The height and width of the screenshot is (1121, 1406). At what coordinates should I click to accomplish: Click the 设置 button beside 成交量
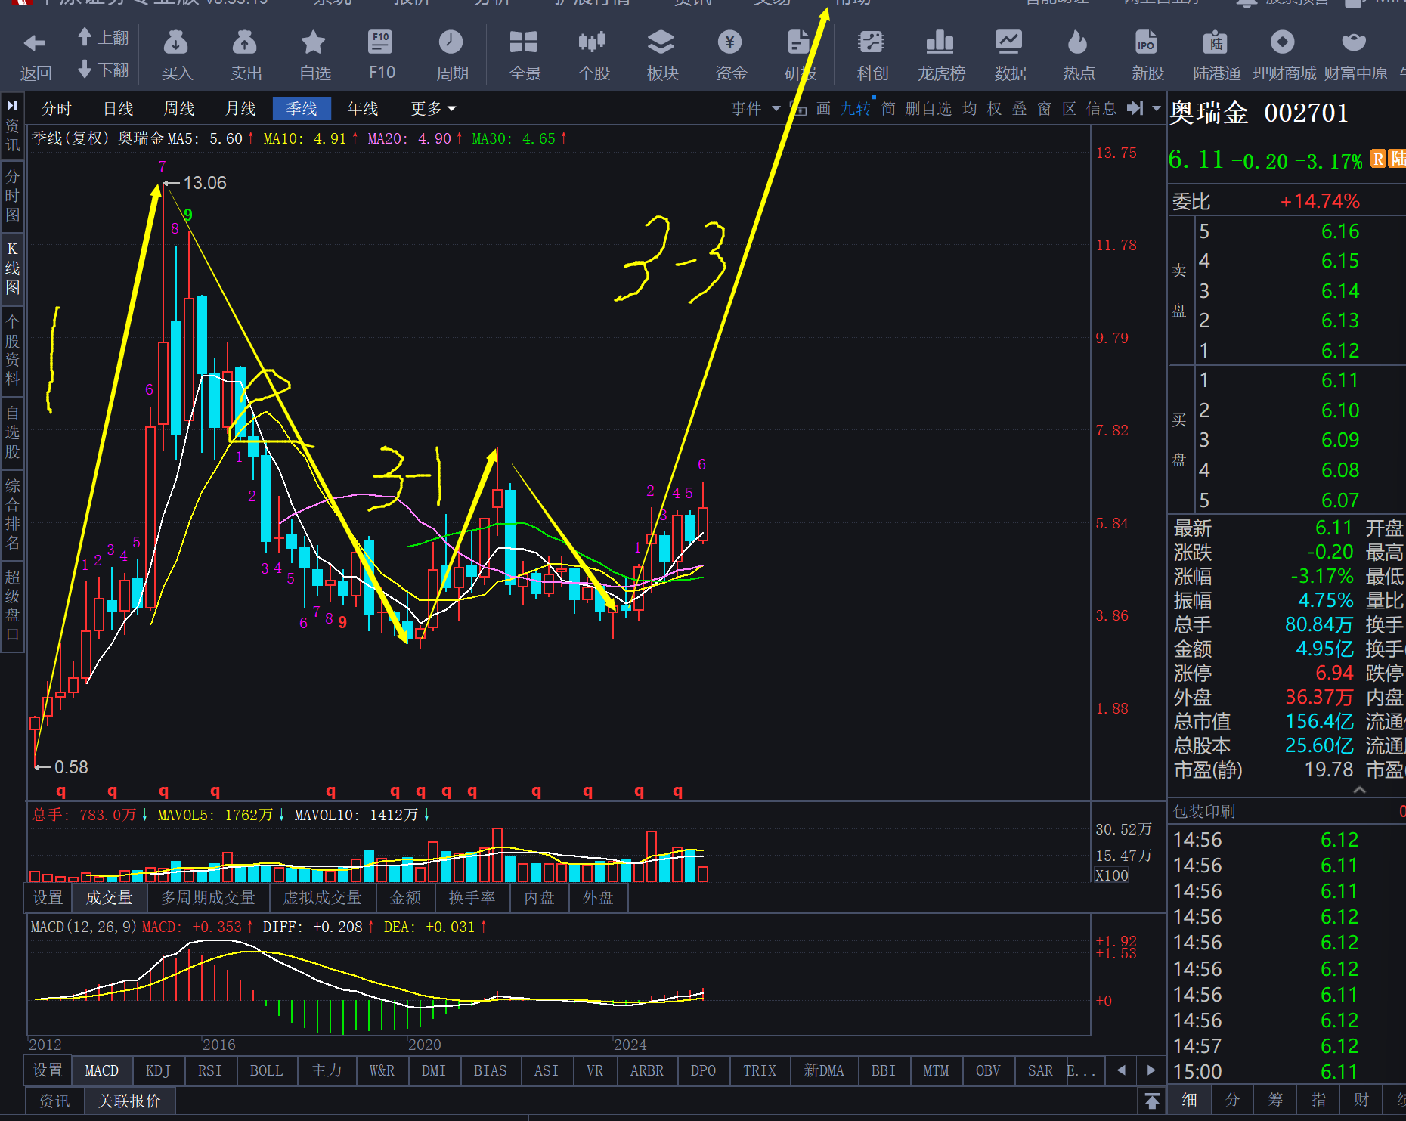tap(48, 897)
